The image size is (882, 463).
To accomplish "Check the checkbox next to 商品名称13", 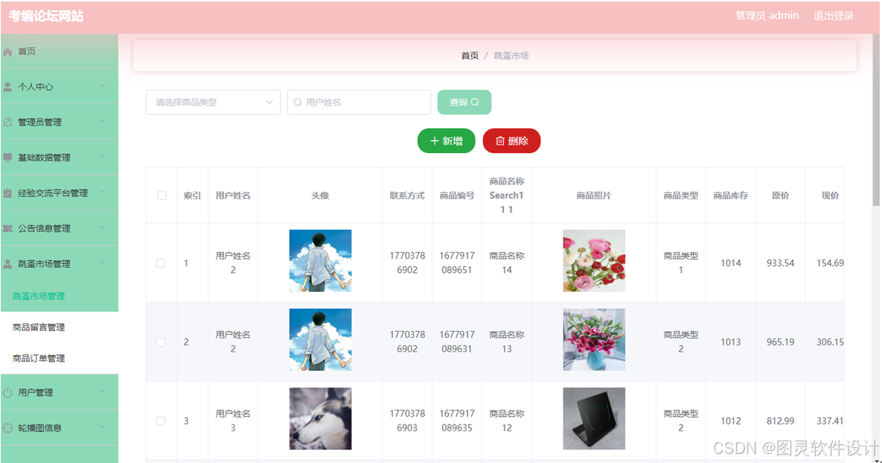I will point(161,342).
